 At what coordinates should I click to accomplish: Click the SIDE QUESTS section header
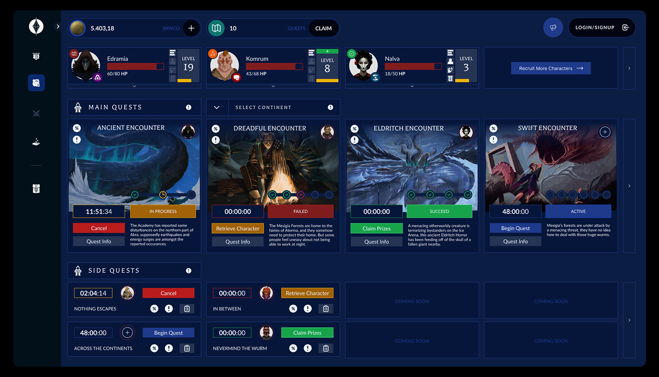114,270
